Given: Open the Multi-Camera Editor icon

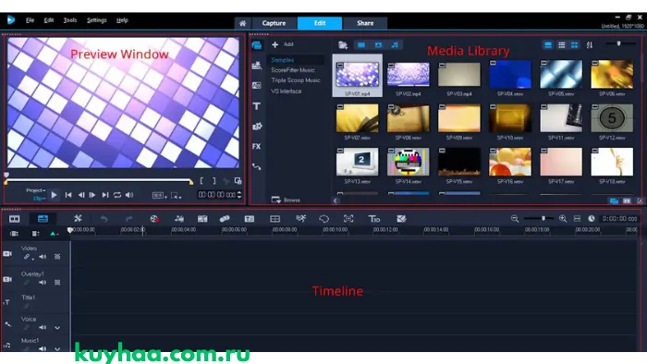Looking at the screenshot, I should (275, 219).
